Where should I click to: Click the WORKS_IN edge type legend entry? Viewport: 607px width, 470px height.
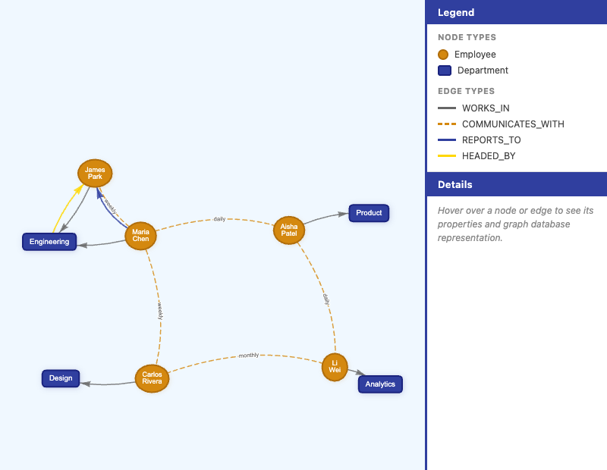coord(486,108)
